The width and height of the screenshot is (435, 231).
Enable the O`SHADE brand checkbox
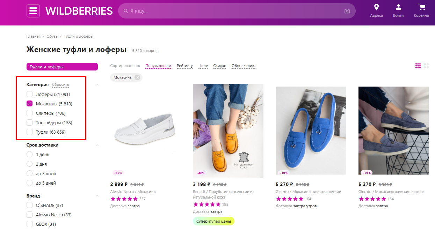tap(30, 205)
